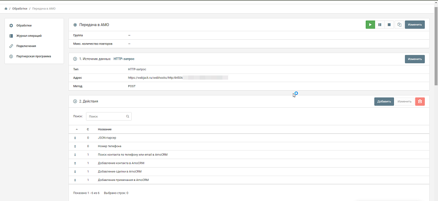Viewport: 438px width, 201px height.
Task: Collapse the 1. Источник данных section
Action: click(x=75, y=59)
